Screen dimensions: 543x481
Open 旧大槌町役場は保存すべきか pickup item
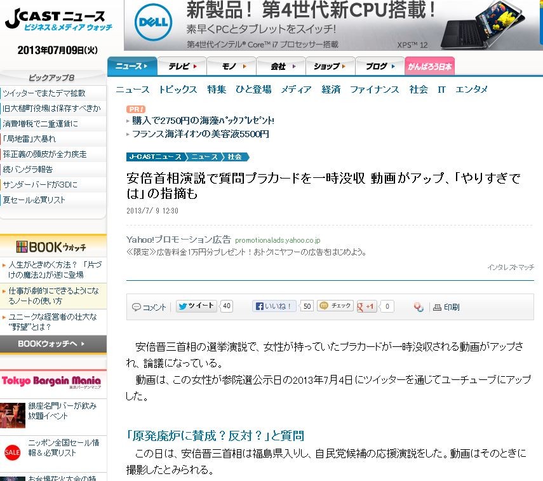tap(51, 109)
